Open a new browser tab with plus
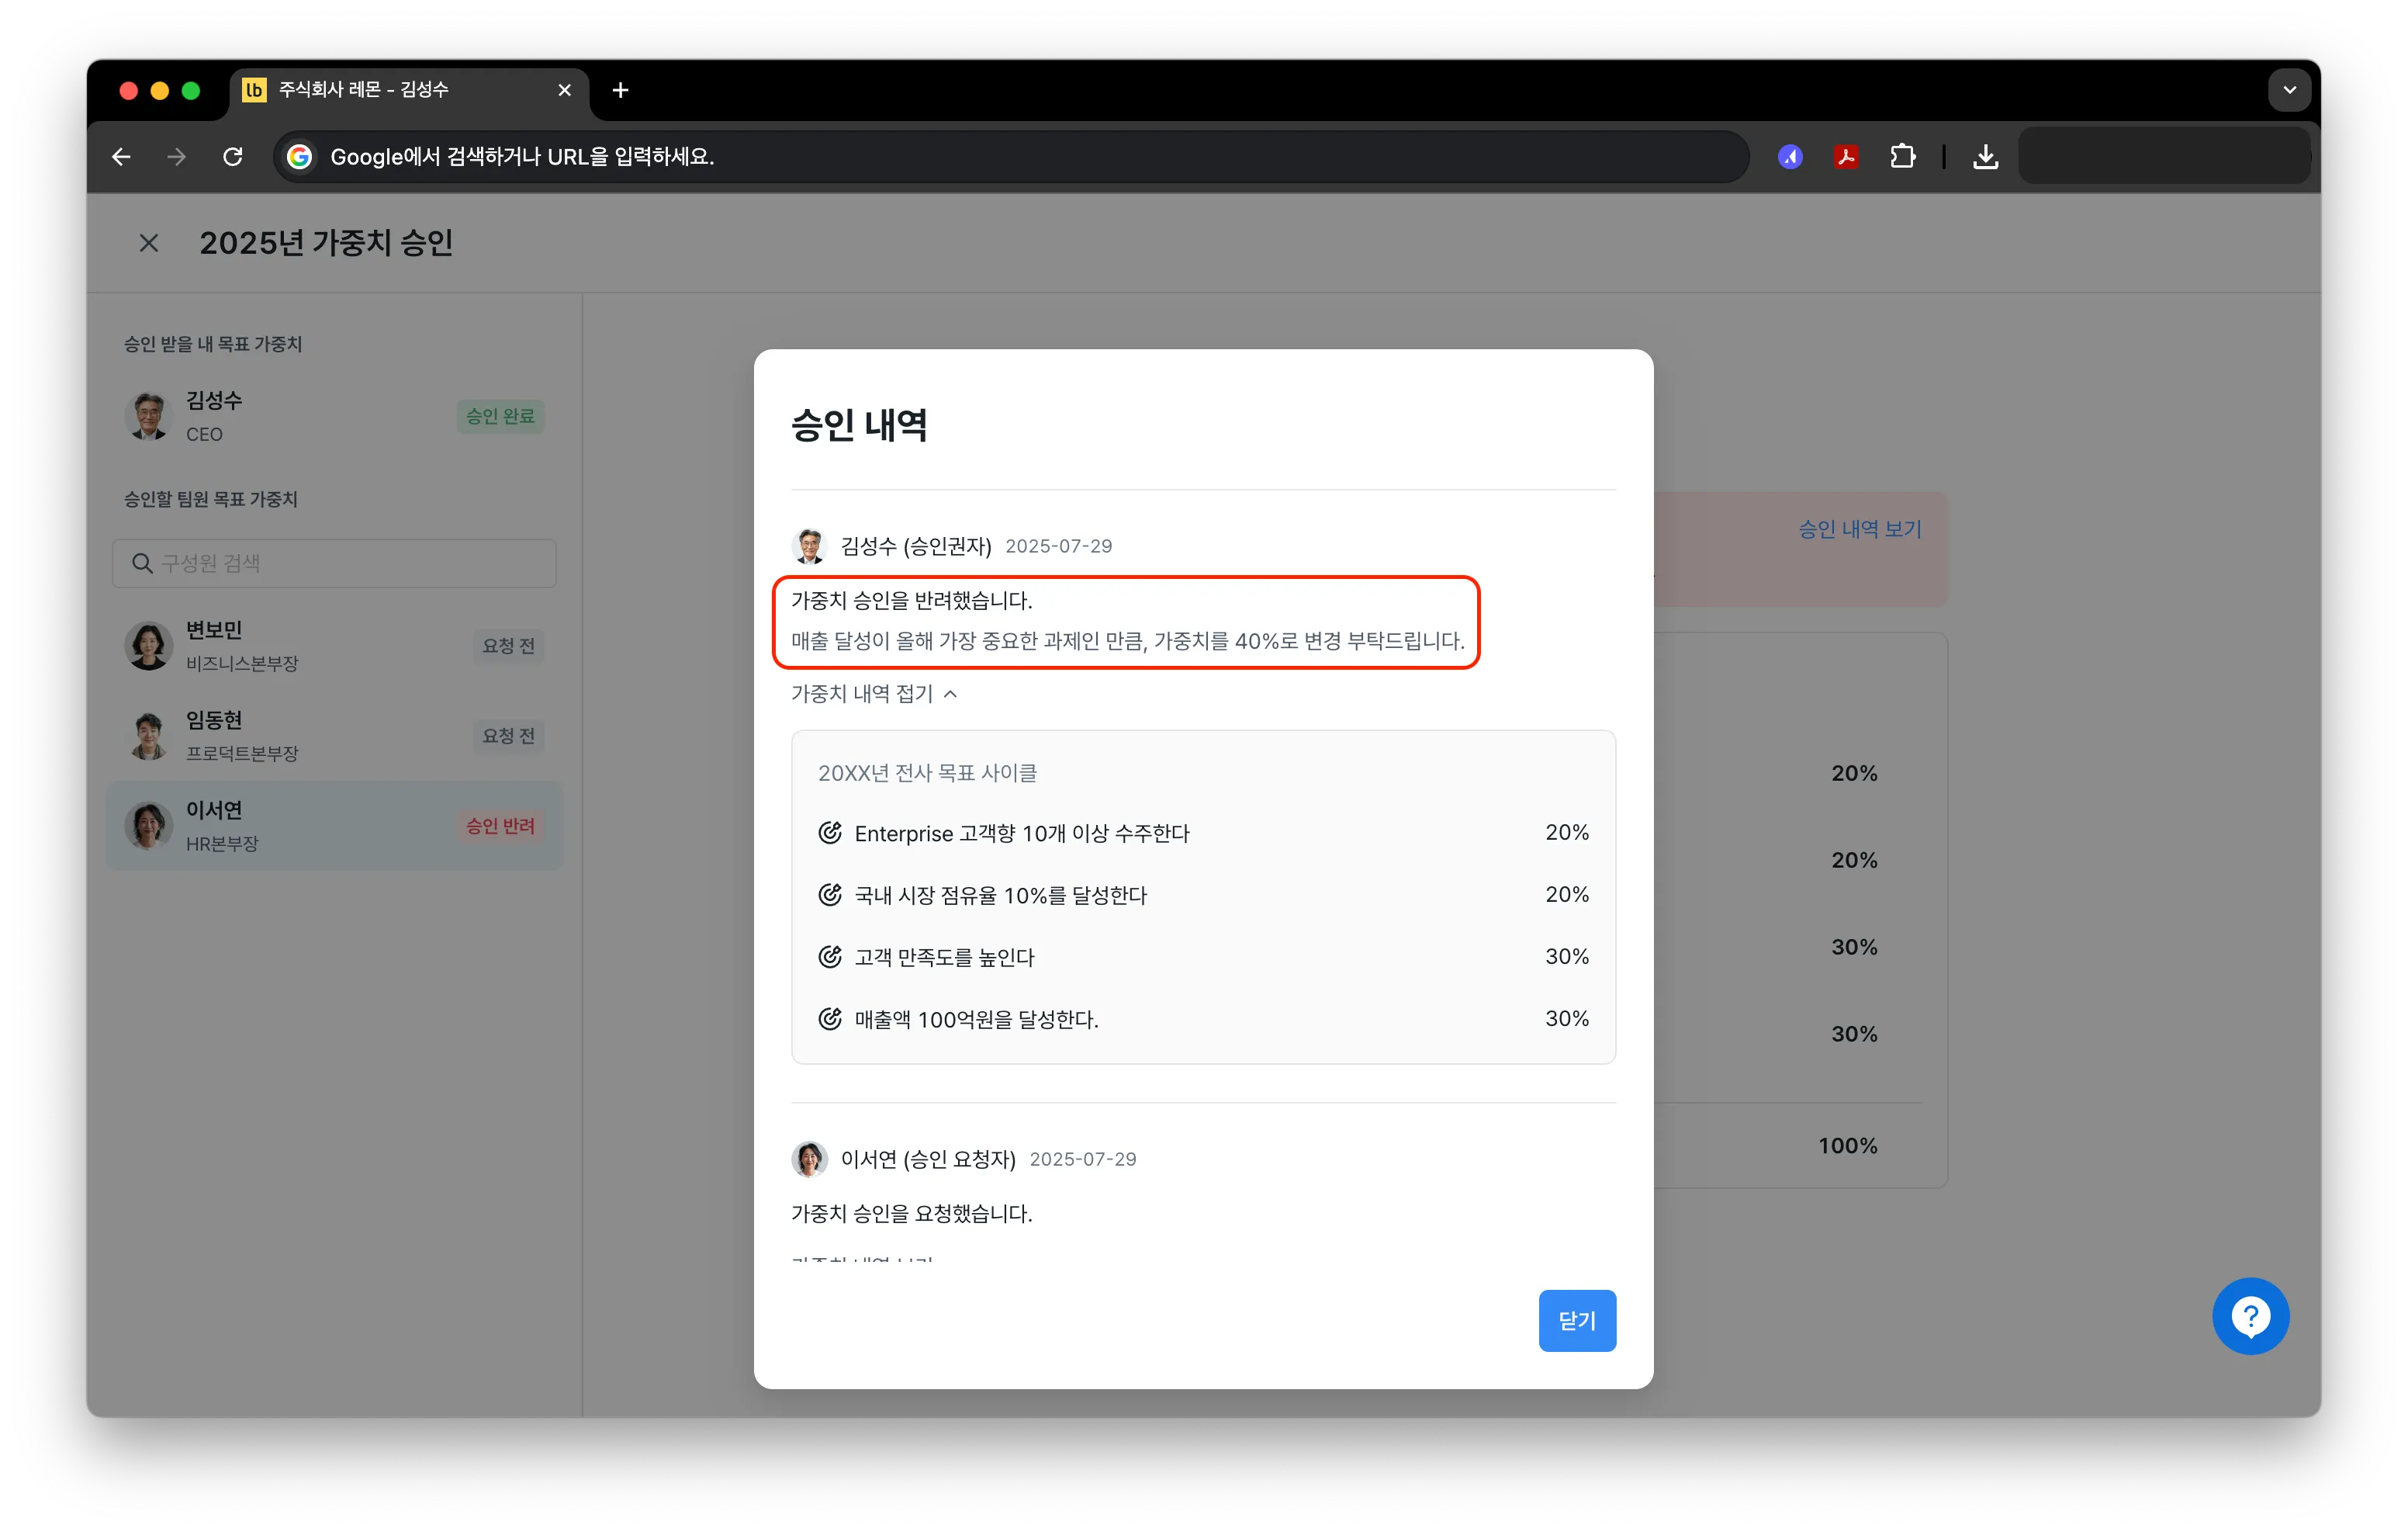Image resolution: width=2408 pixels, height=1532 pixels. point(620,90)
